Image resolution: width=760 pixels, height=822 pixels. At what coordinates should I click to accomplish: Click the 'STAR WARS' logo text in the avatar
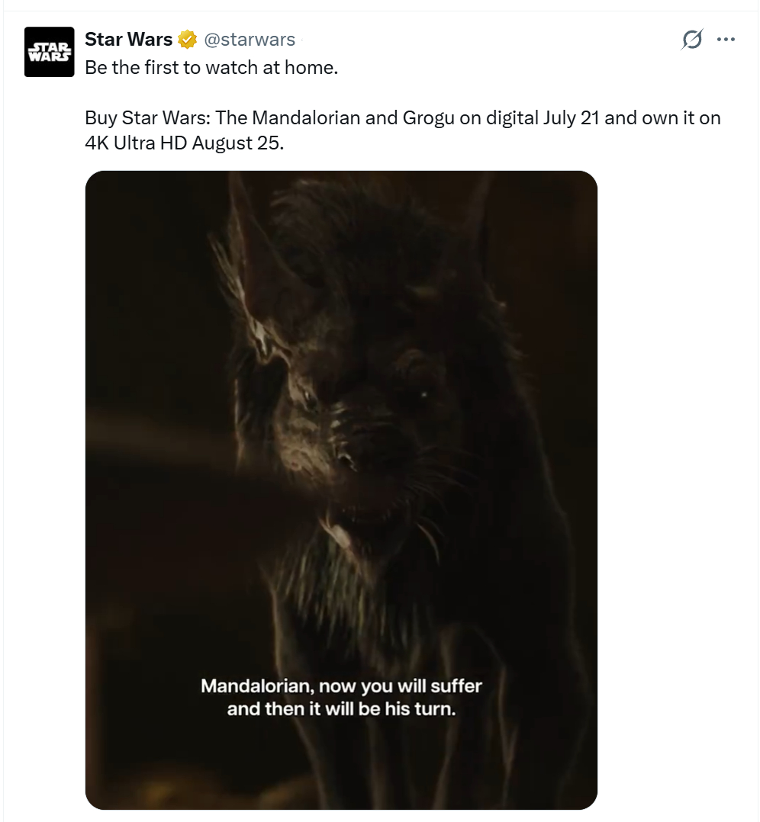(x=50, y=52)
